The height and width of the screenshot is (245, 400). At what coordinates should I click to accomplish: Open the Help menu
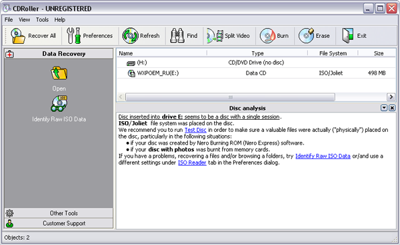(x=60, y=19)
